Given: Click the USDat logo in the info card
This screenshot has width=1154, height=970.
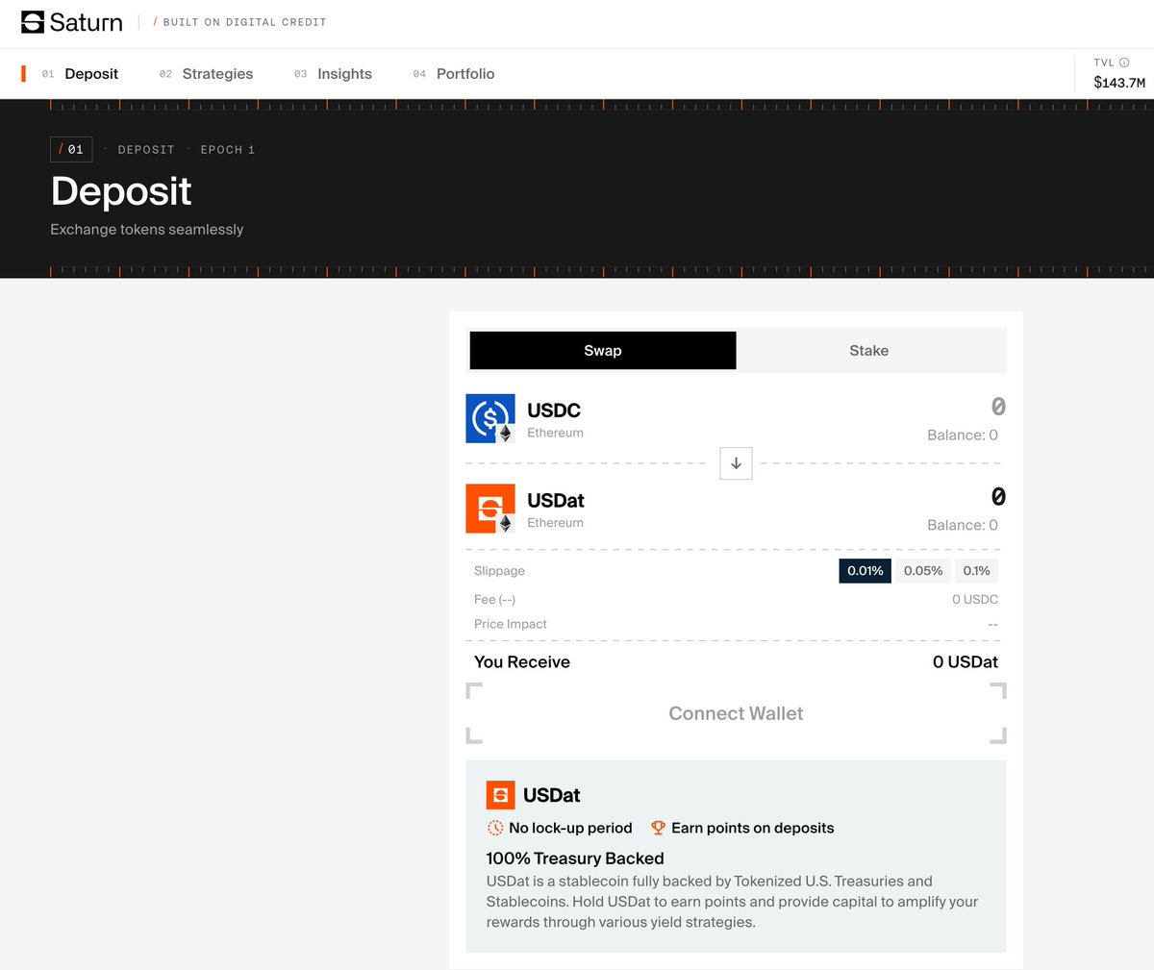Looking at the screenshot, I should 500,795.
